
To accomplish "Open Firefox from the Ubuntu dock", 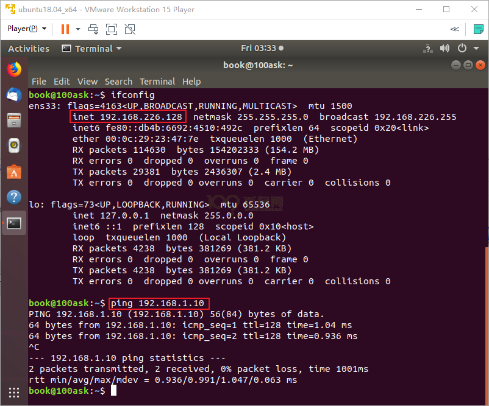I will pos(14,69).
